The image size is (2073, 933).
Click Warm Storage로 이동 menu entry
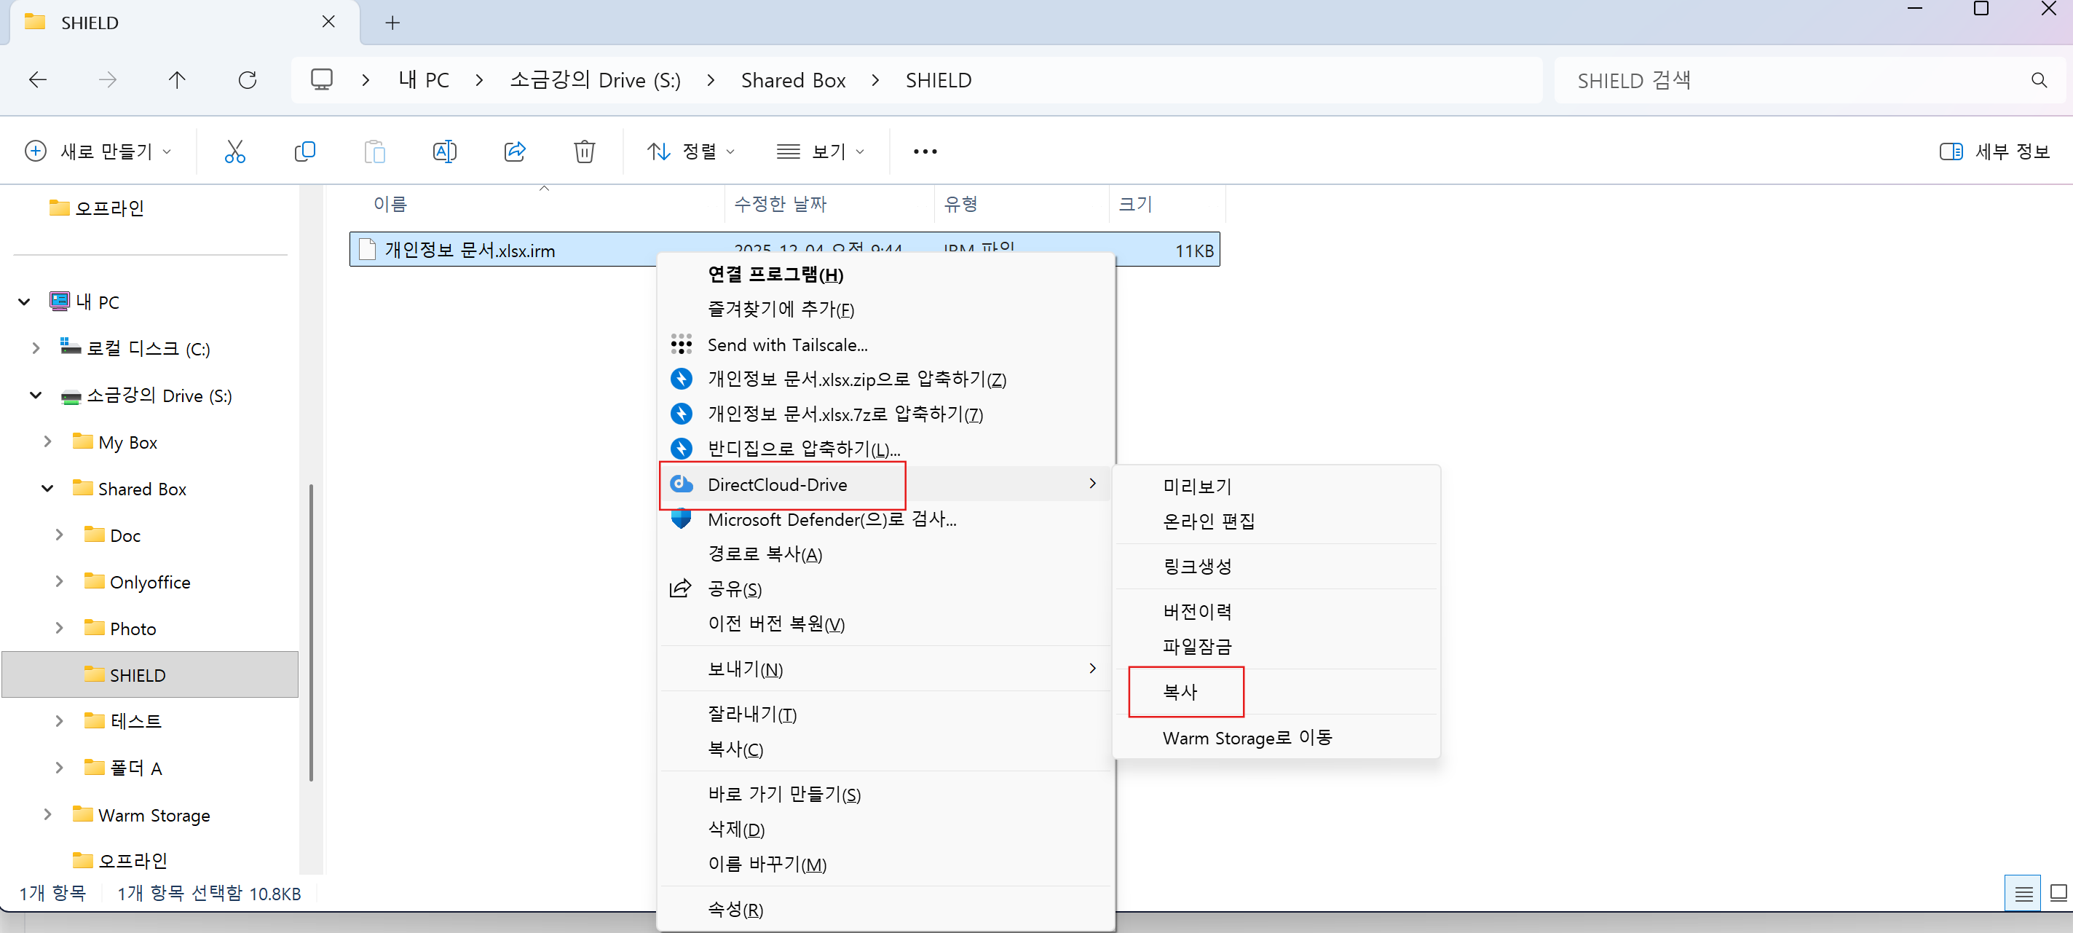[x=1247, y=737]
